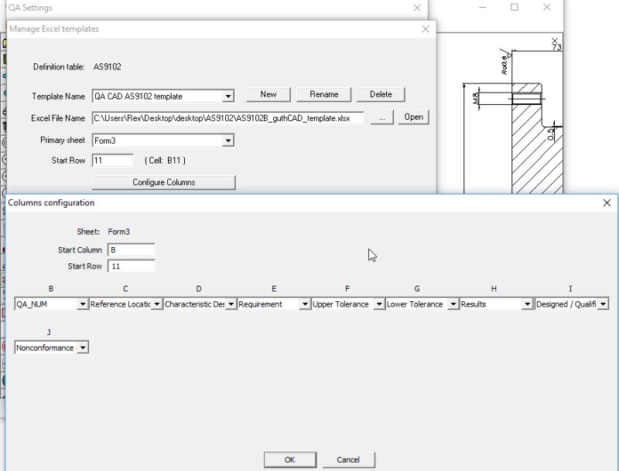Open the Lower Tolerance dropdown
The width and height of the screenshot is (619, 471).
pos(451,304)
